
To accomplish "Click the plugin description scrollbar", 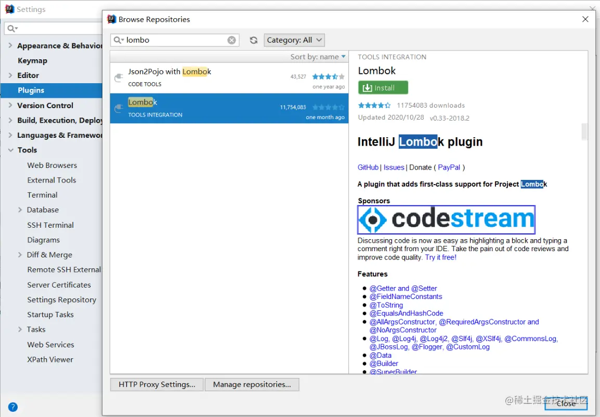I will pyautogui.click(x=584, y=132).
